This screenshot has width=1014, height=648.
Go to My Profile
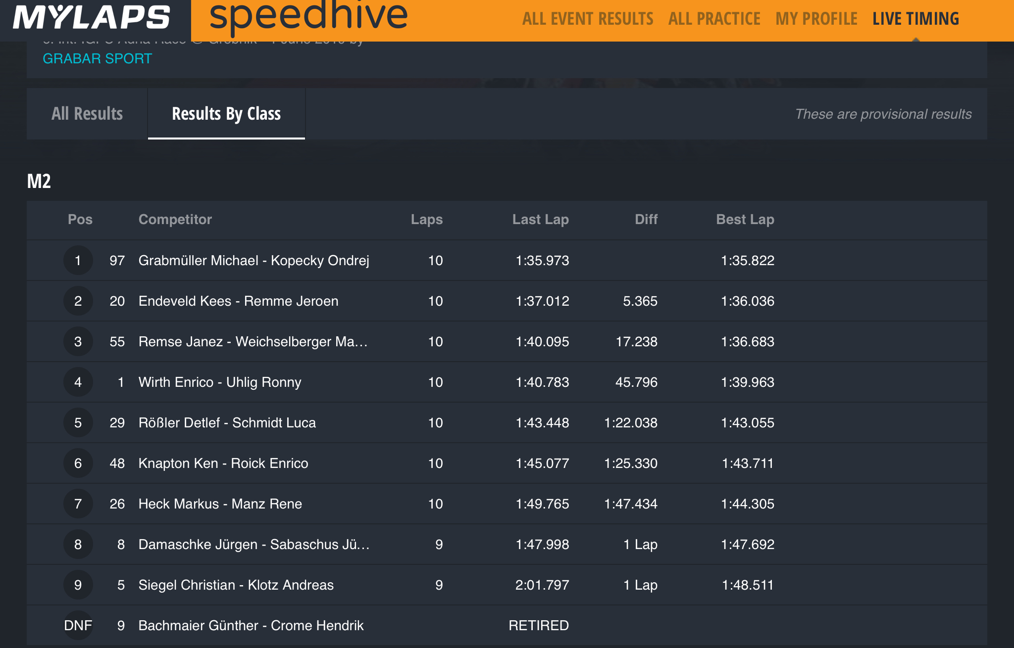click(x=816, y=19)
